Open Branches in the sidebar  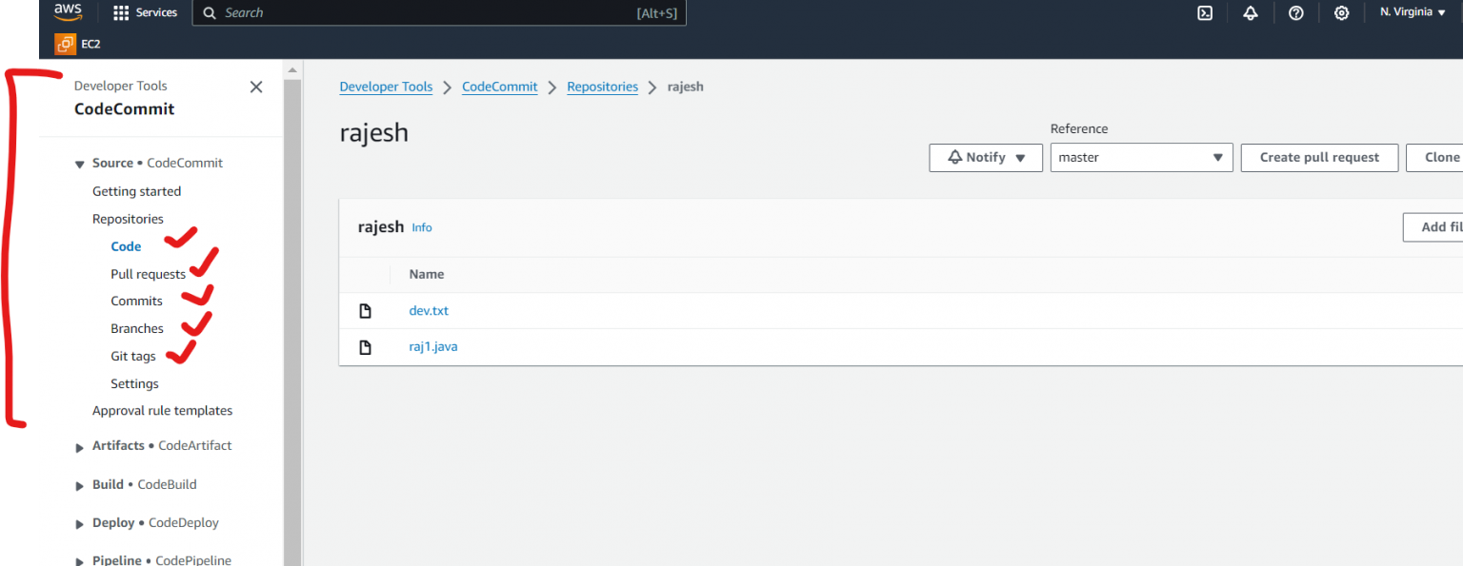pos(137,328)
